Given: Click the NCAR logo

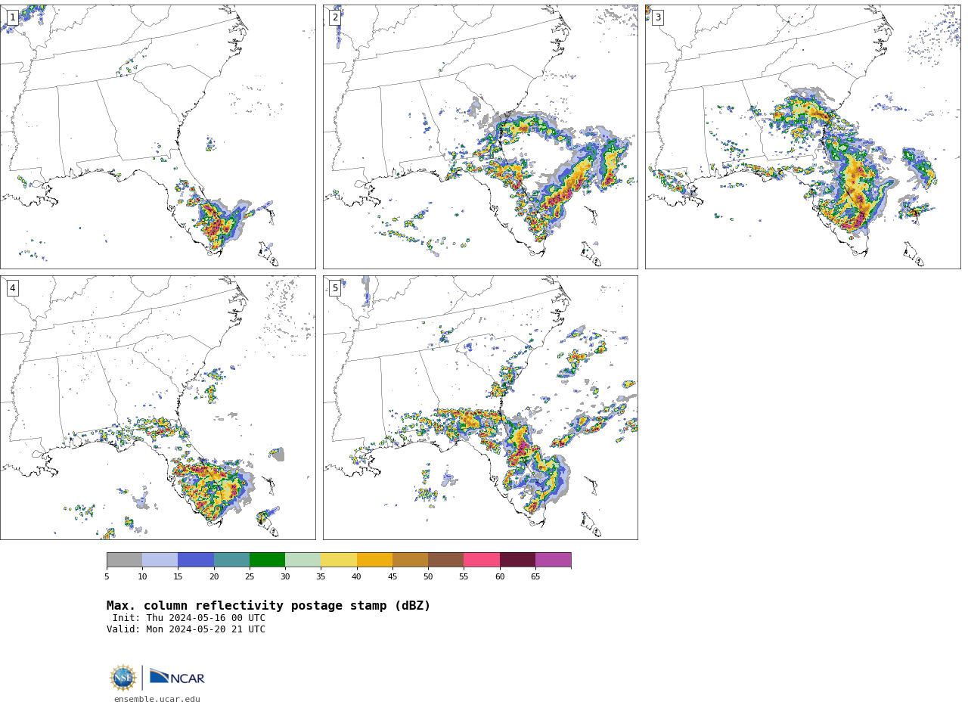Looking at the screenshot, I should click(177, 677).
